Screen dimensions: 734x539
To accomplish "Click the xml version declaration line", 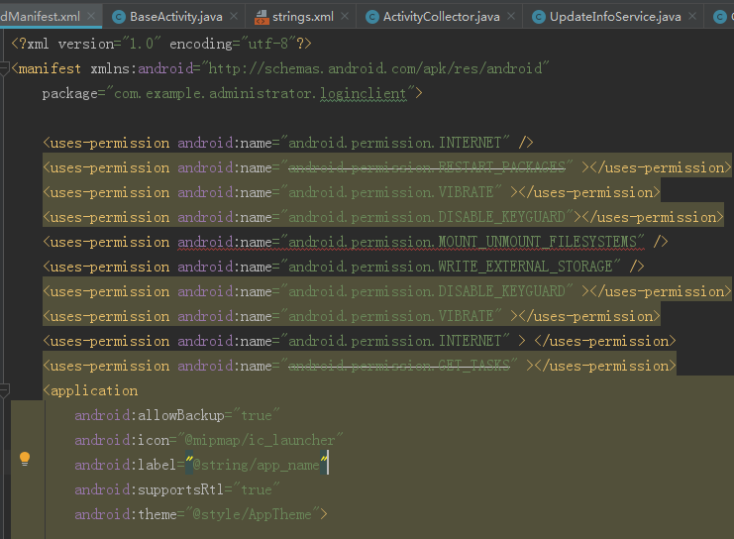I will (161, 44).
